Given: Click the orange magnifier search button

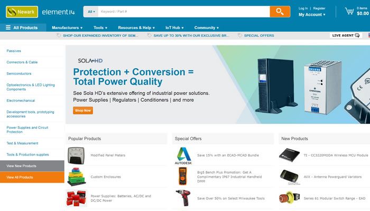Looking at the screenshot, I should click(280, 12).
